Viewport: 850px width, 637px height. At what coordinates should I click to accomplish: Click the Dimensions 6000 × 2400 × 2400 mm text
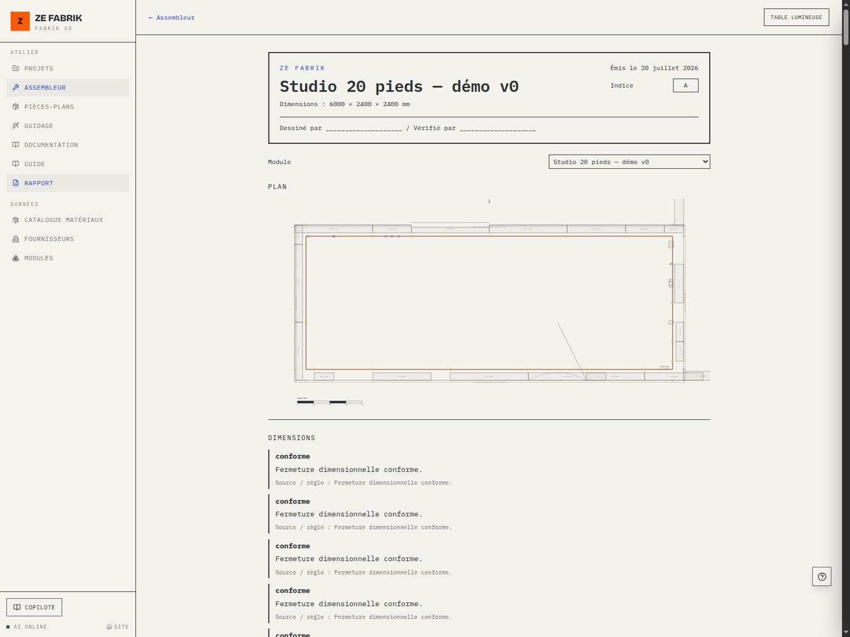coord(344,104)
